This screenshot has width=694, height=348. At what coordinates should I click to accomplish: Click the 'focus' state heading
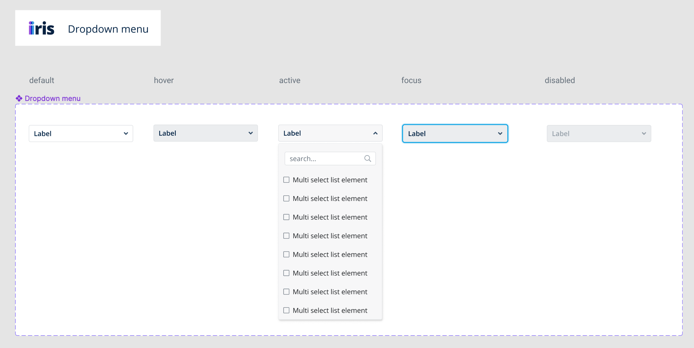point(411,80)
